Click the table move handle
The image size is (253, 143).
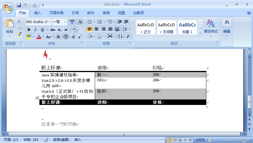(37, 98)
